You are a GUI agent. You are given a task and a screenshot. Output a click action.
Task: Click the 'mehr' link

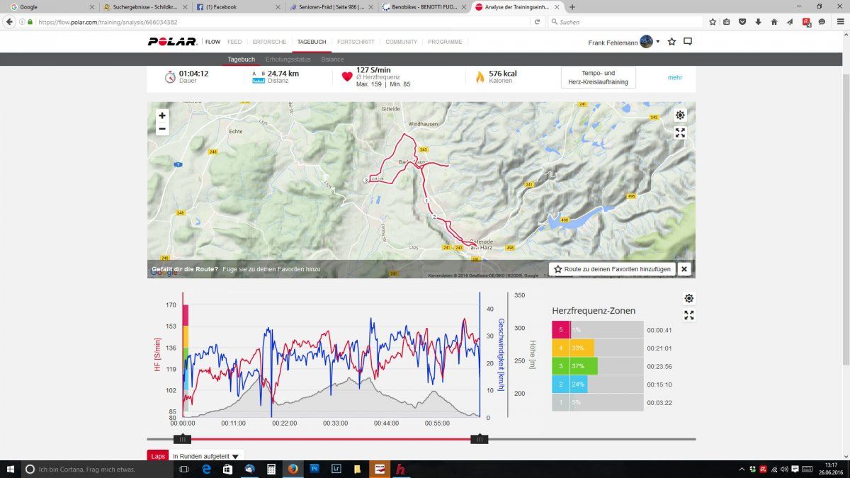(675, 77)
